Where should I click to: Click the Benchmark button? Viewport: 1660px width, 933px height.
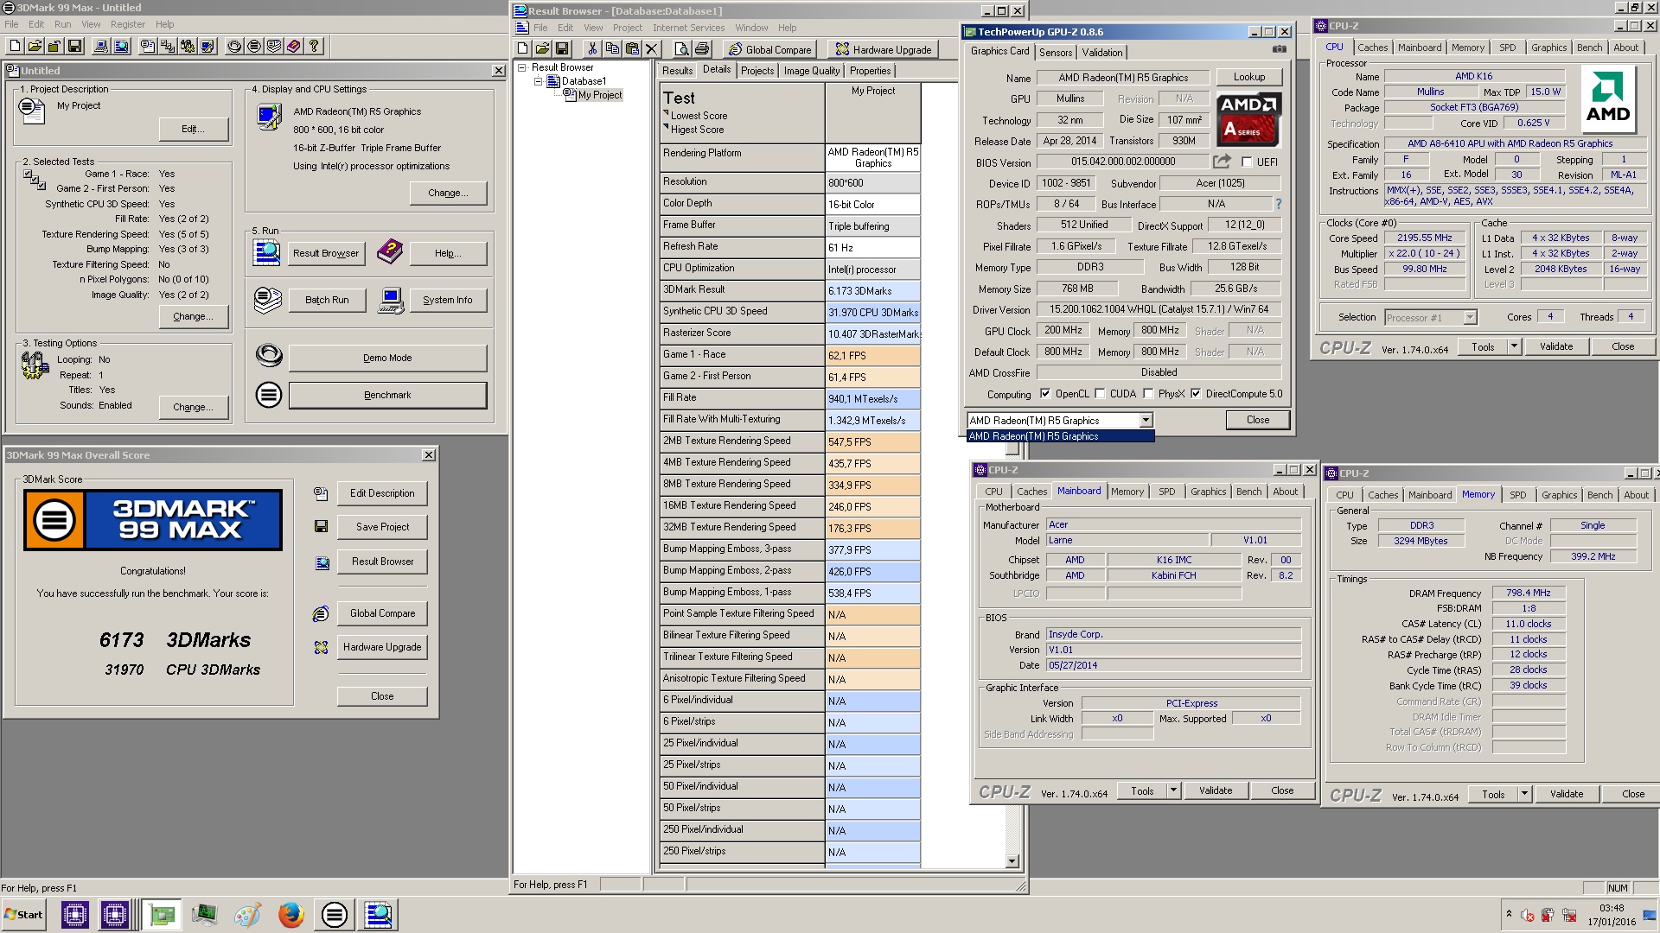(x=387, y=395)
